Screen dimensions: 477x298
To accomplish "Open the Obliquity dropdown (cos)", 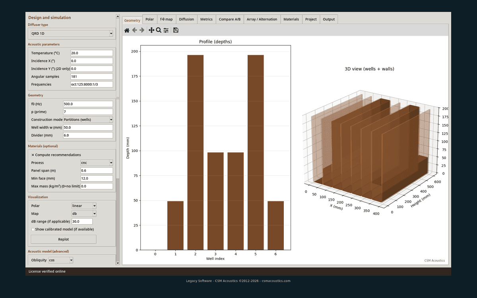I will (x=61, y=260).
